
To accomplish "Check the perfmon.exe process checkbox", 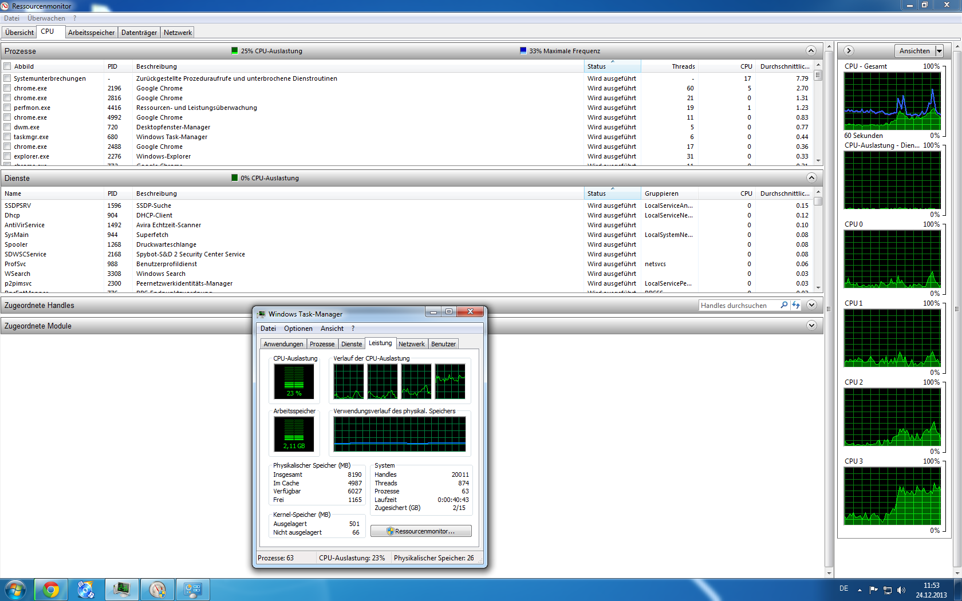I will (x=7, y=108).
